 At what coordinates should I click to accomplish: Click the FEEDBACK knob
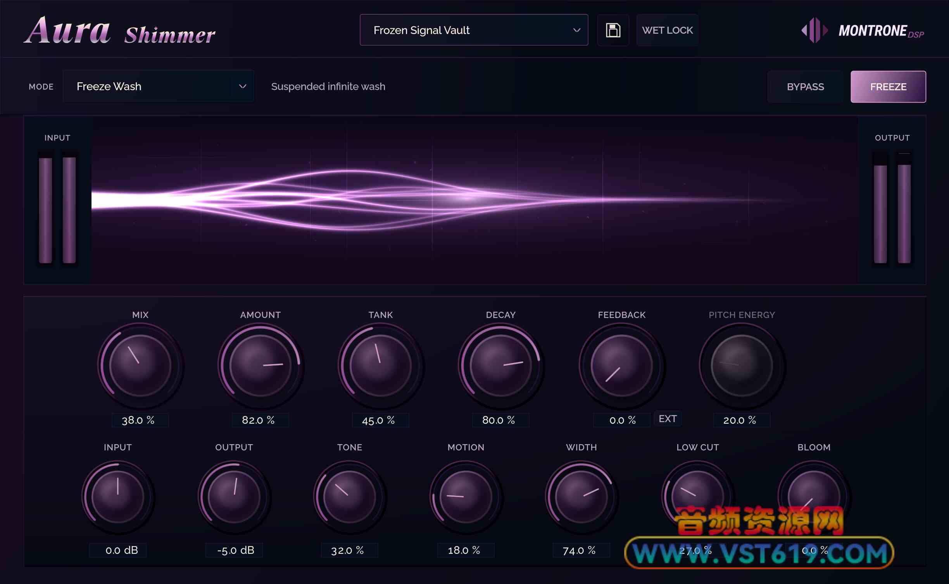(x=621, y=366)
